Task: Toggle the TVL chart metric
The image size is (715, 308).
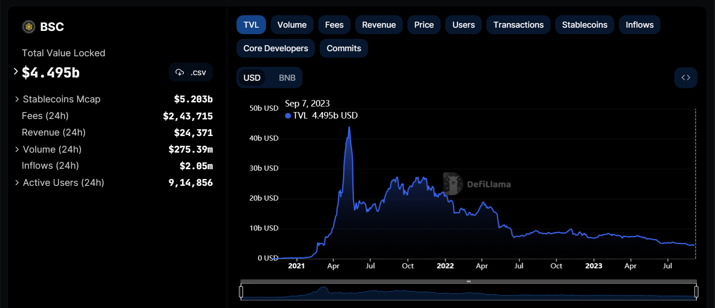Action: (251, 24)
